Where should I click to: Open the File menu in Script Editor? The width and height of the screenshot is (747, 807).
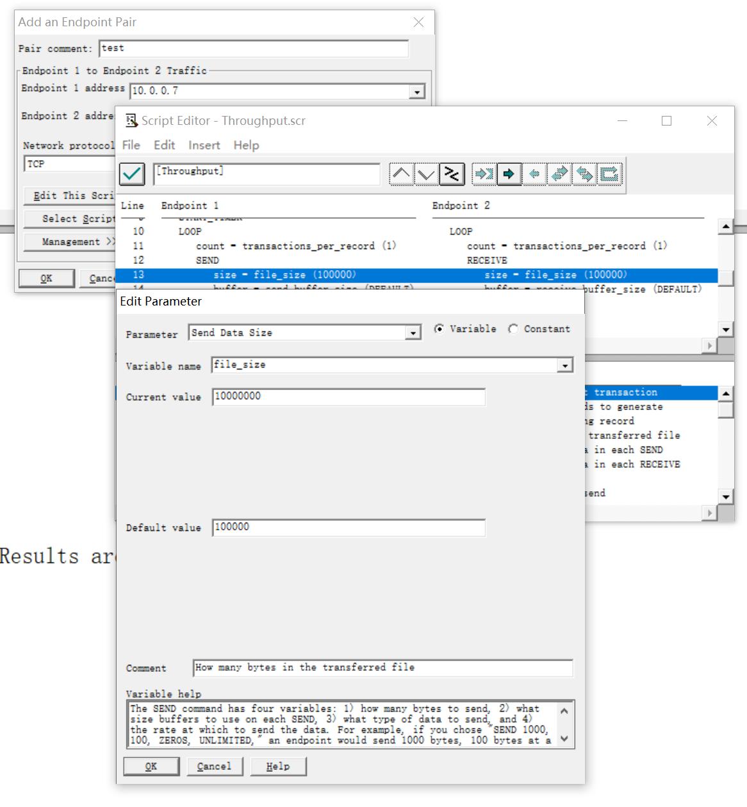[131, 145]
